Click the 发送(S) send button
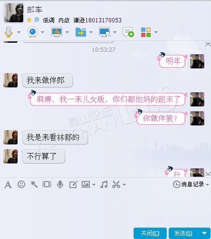This screenshot has width=211, height=239. click(183, 233)
